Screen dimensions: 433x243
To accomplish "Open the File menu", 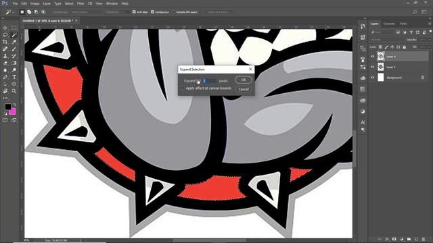I will pos(15,3).
